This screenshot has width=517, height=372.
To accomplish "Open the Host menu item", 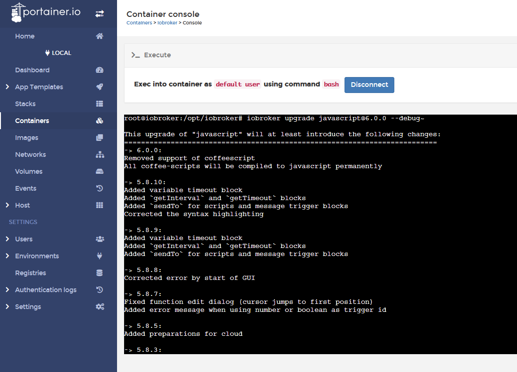I will click(23, 205).
